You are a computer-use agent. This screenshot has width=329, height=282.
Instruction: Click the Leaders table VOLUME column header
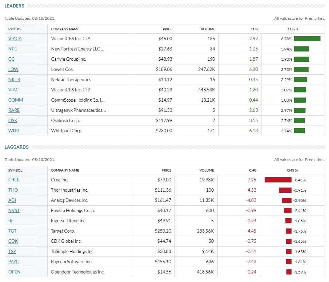(x=208, y=29)
